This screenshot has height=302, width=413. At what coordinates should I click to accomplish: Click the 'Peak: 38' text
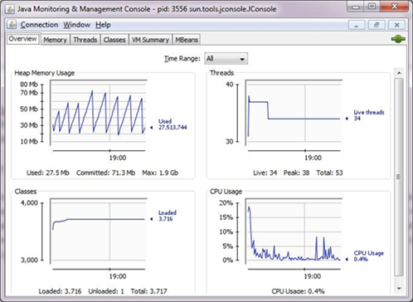pos(296,173)
